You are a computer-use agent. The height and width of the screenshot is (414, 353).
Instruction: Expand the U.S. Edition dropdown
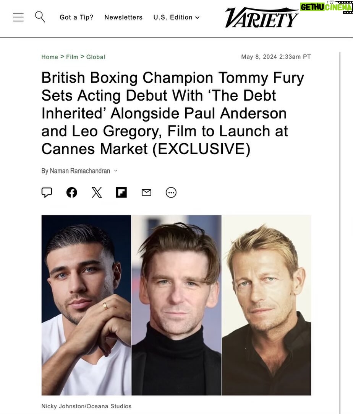tap(176, 17)
